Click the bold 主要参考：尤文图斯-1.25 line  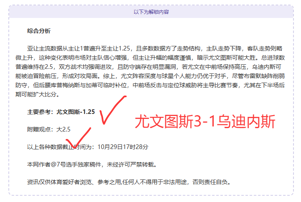point(61,112)
